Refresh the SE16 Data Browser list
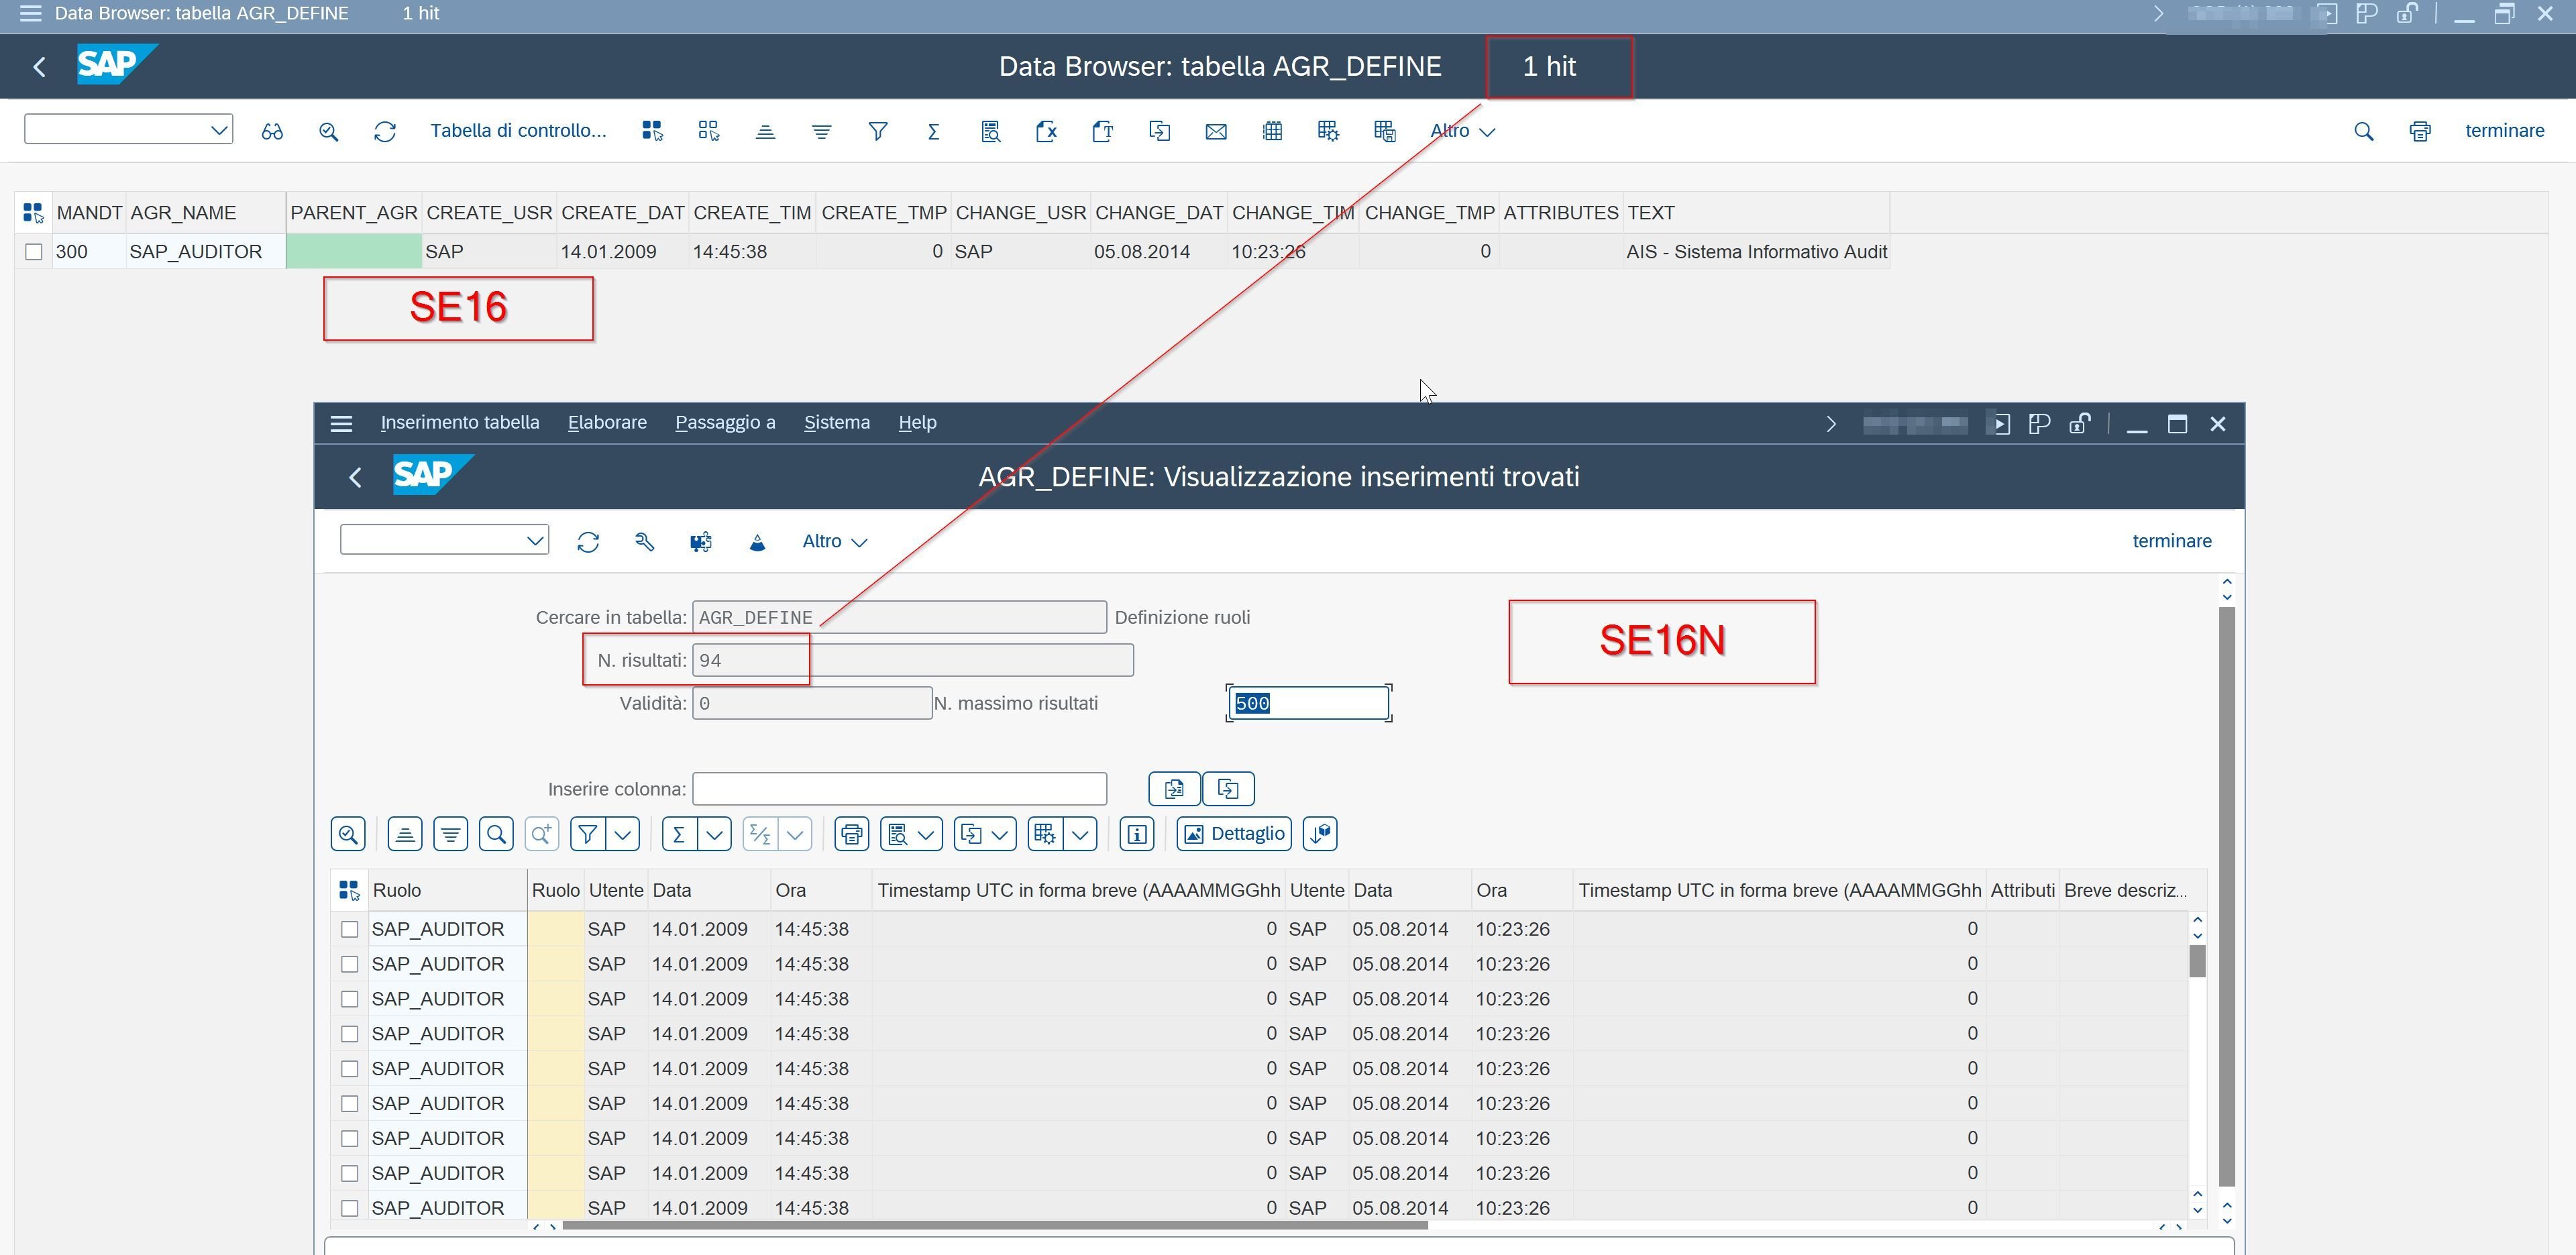This screenshot has height=1255, width=2576. click(x=385, y=131)
